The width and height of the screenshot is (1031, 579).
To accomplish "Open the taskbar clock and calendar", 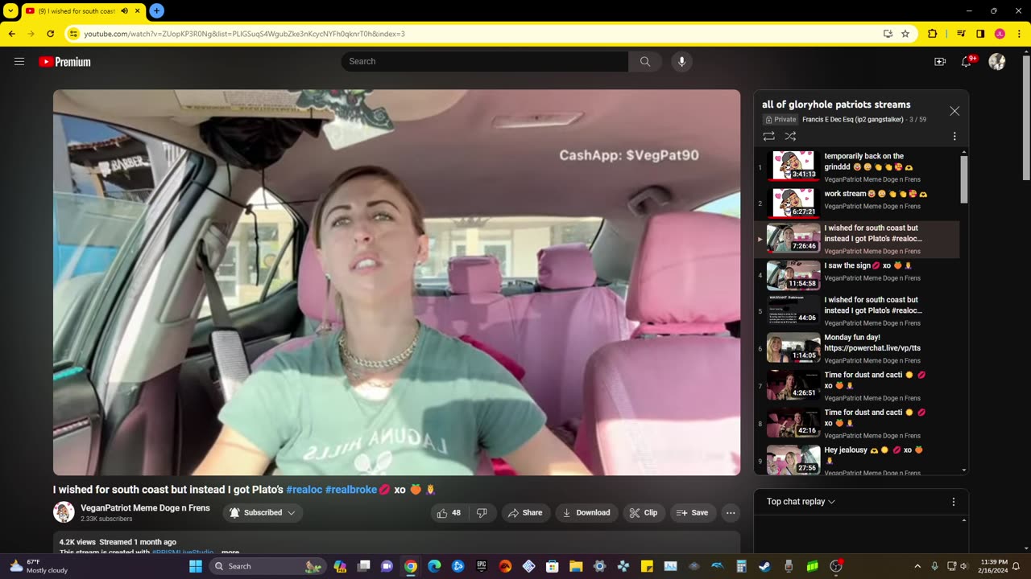I will 994,566.
